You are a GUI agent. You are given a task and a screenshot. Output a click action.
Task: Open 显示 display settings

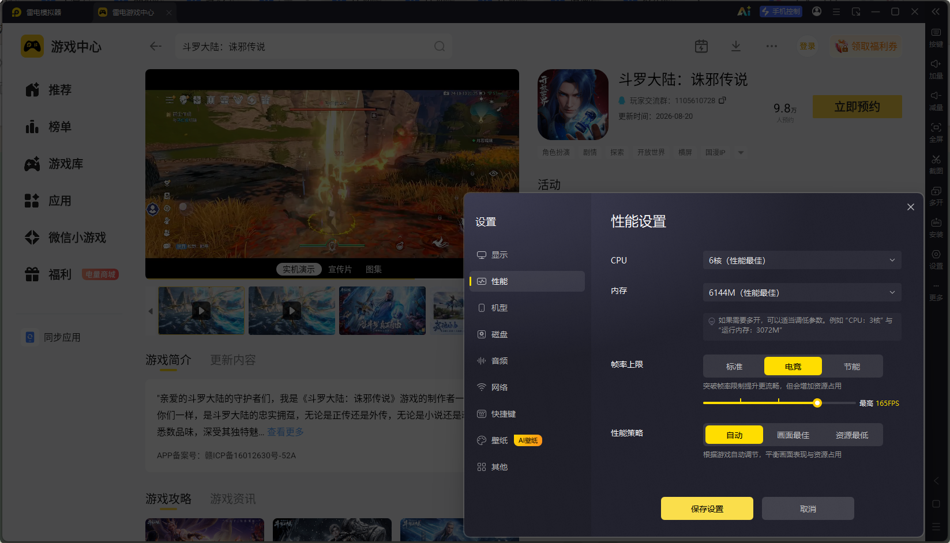coord(527,255)
